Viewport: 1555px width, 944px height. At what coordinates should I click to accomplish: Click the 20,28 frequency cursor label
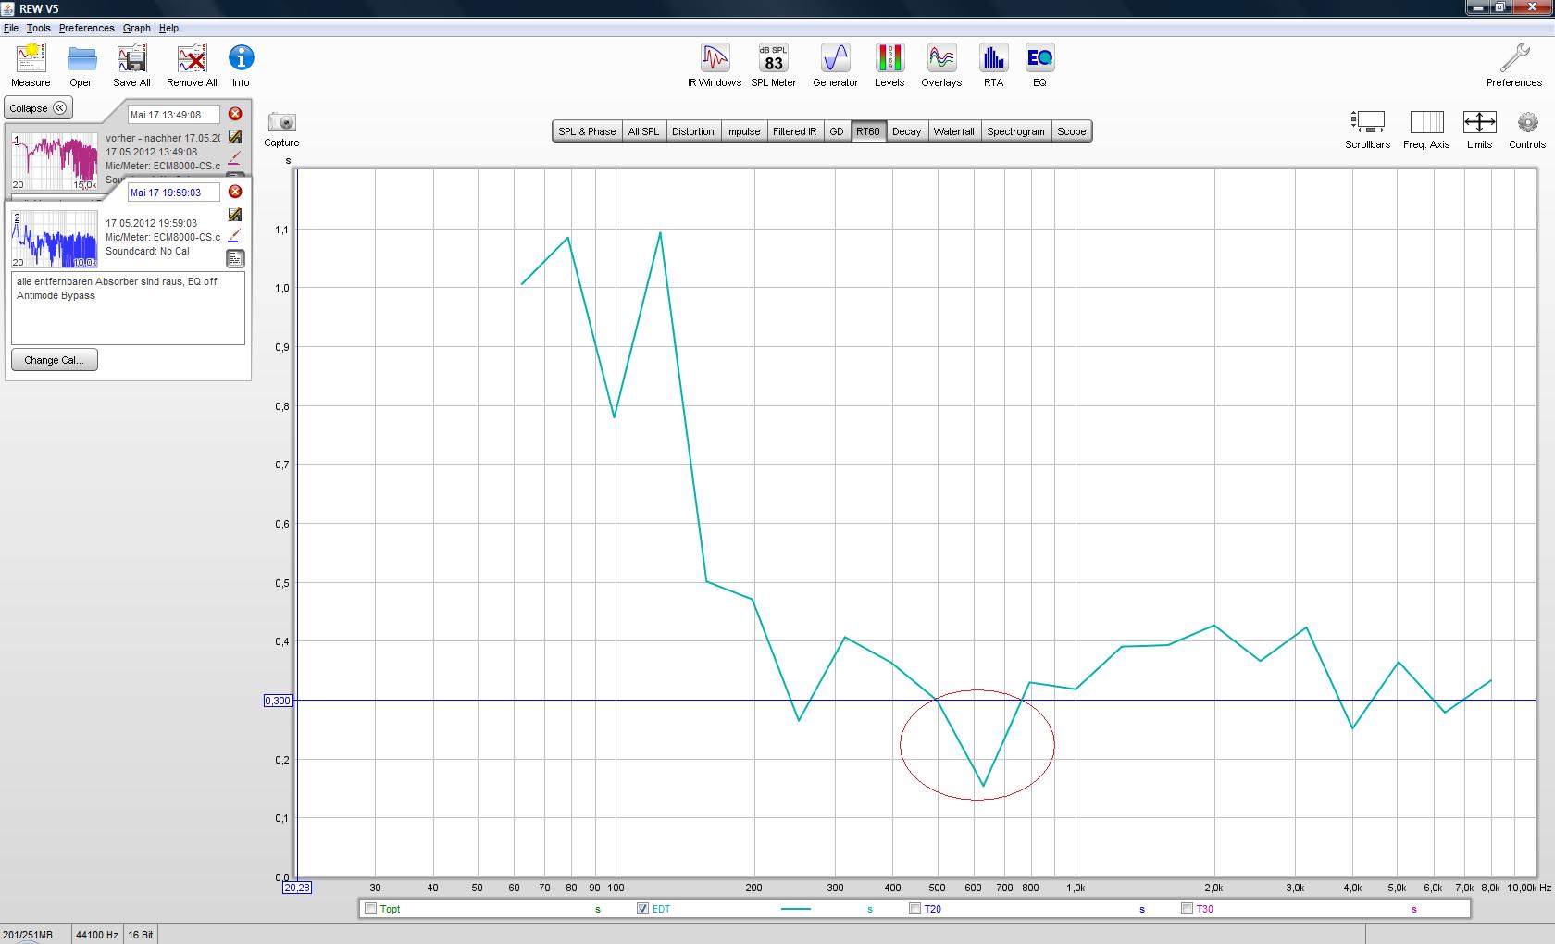(x=297, y=888)
